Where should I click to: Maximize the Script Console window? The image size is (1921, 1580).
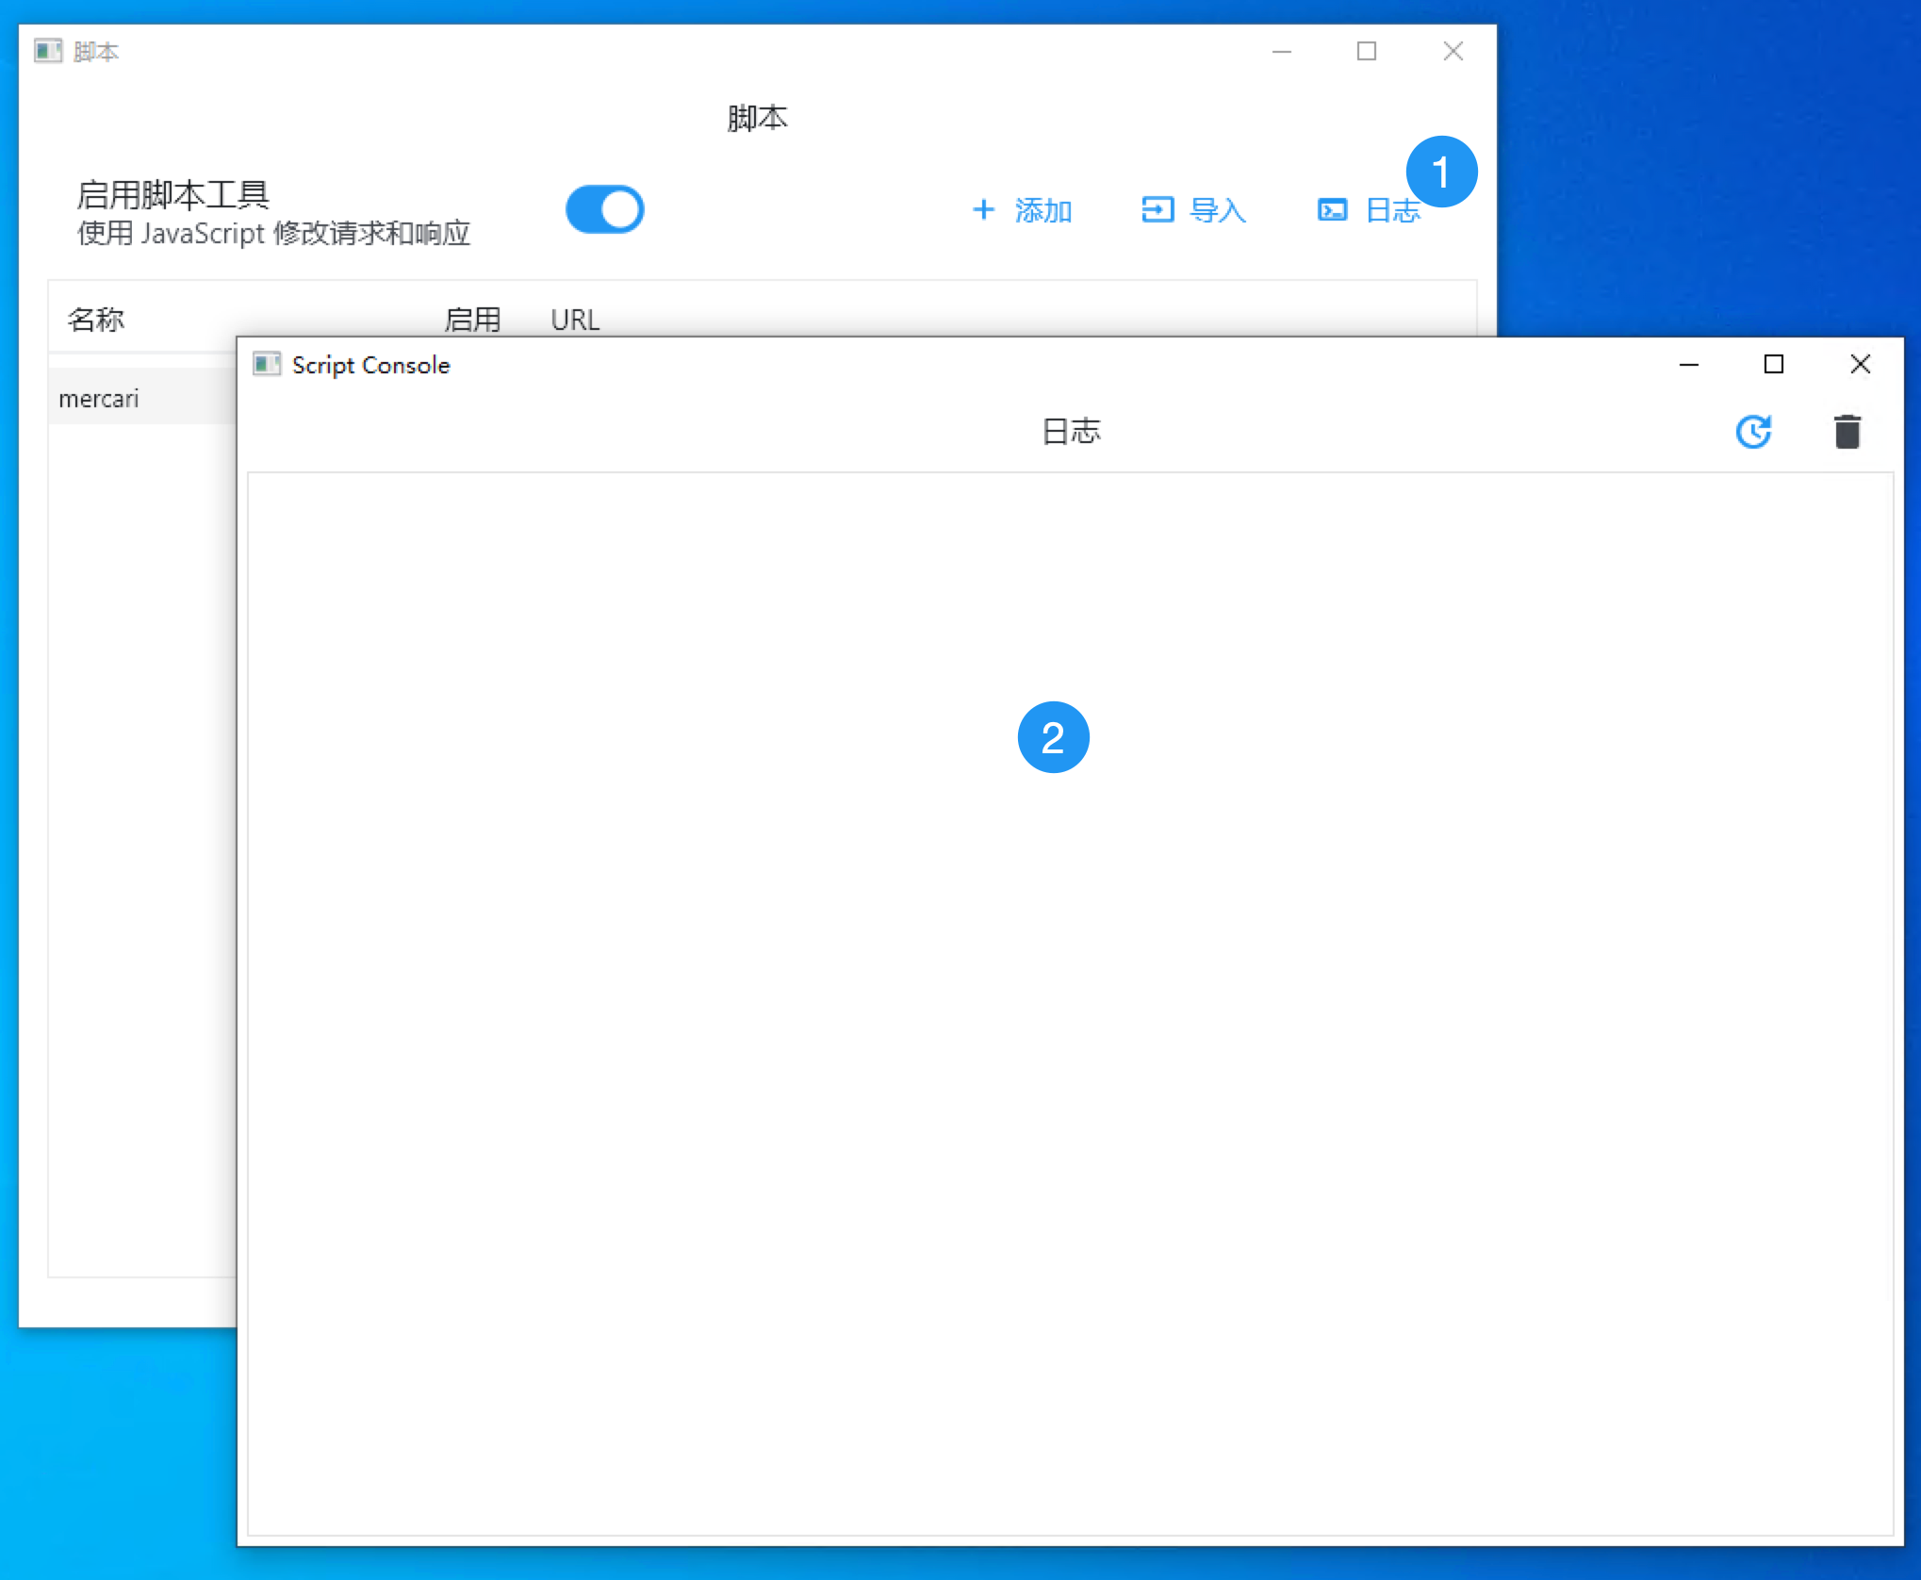1773,364
